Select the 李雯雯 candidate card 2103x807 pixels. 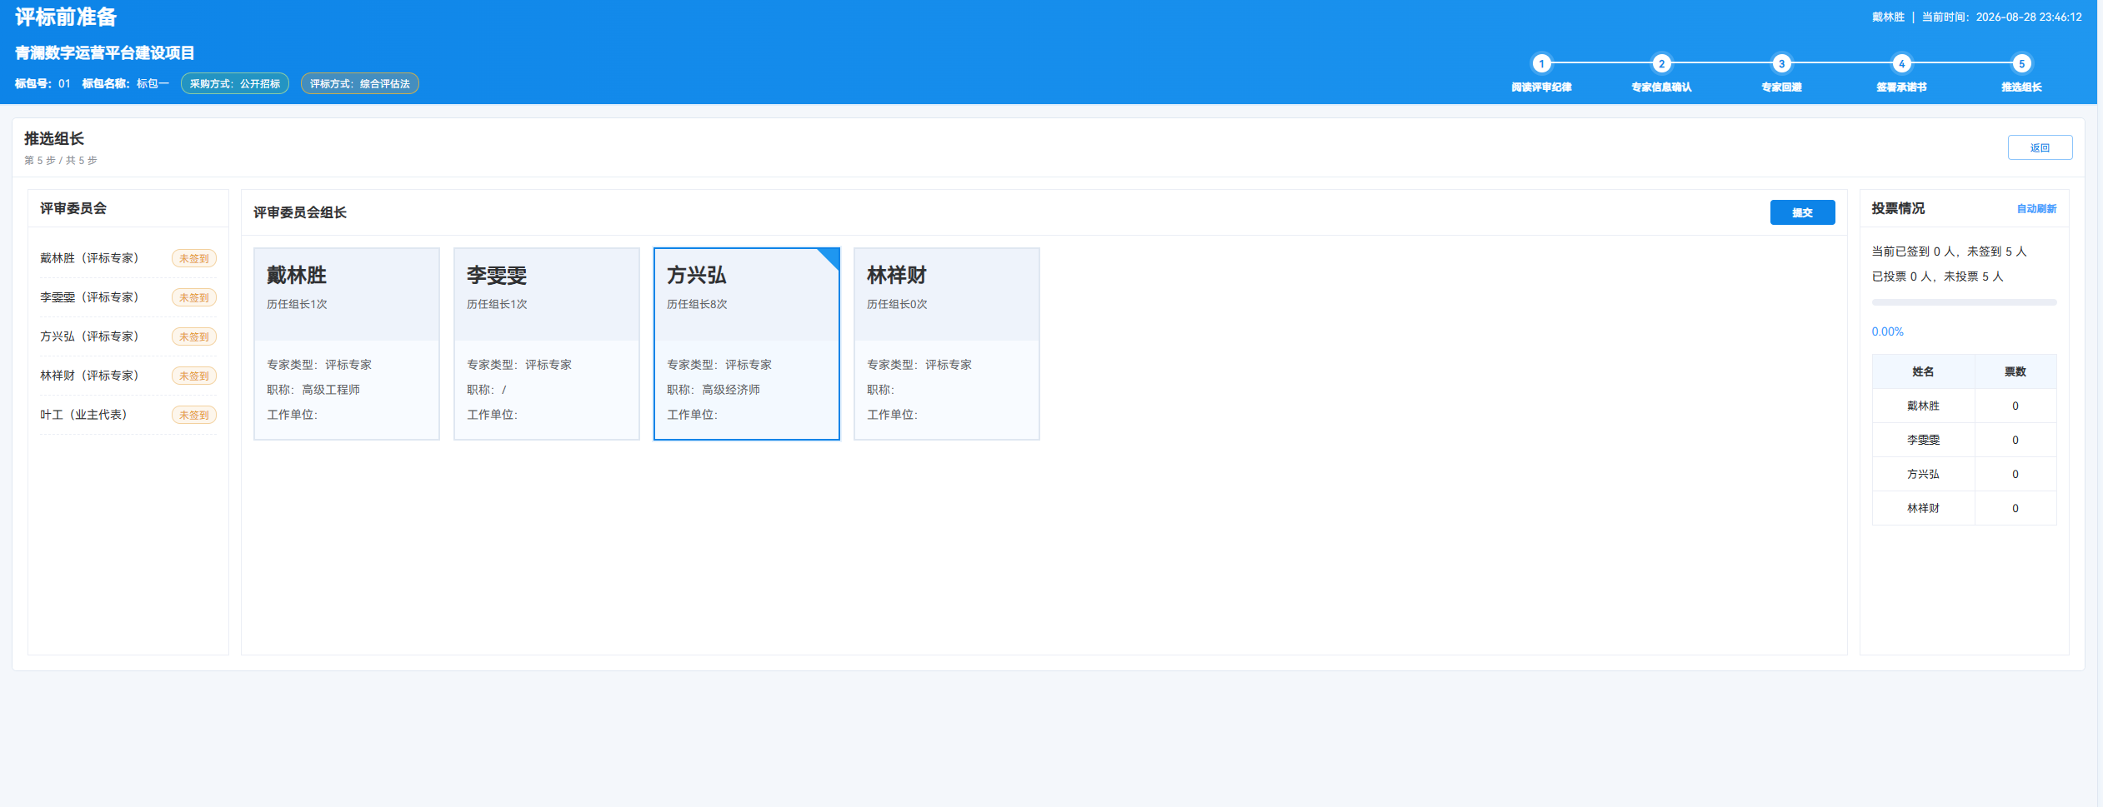[x=547, y=344]
